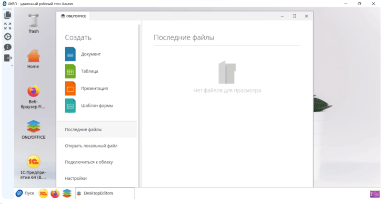Click the AltRD info bubble icon
The width and height of the screenshot is (381, 204).
click(8, 47)
